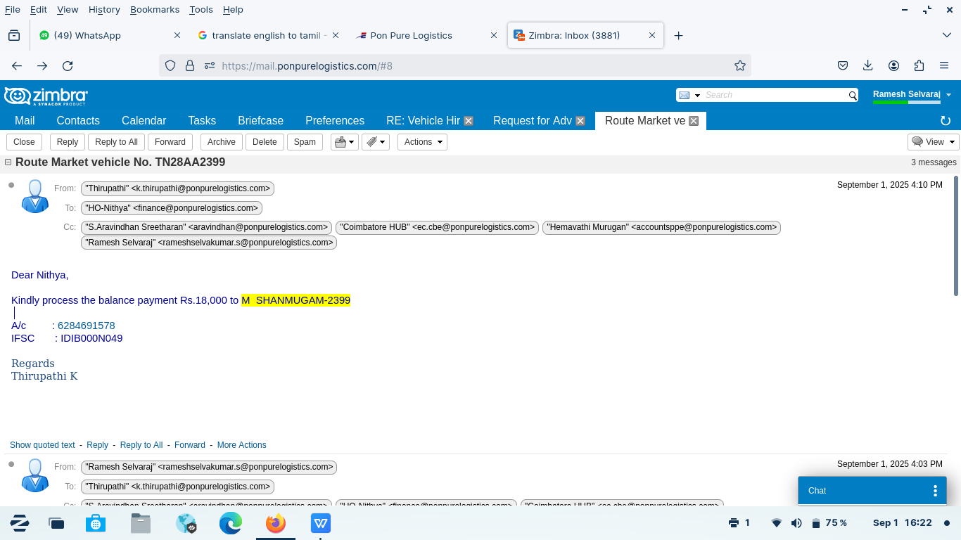Click the 'Show quoted text' link
Viewport: 961px width, 540px height.
pyautogui.click(x=42, y=445)
